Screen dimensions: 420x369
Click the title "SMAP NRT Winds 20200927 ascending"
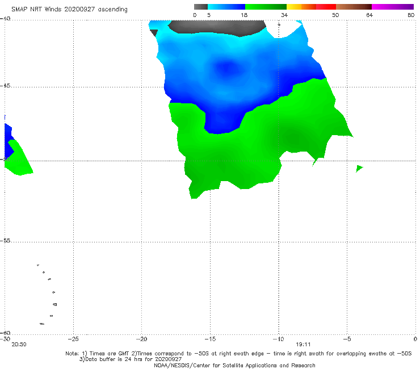pos(69,9)
